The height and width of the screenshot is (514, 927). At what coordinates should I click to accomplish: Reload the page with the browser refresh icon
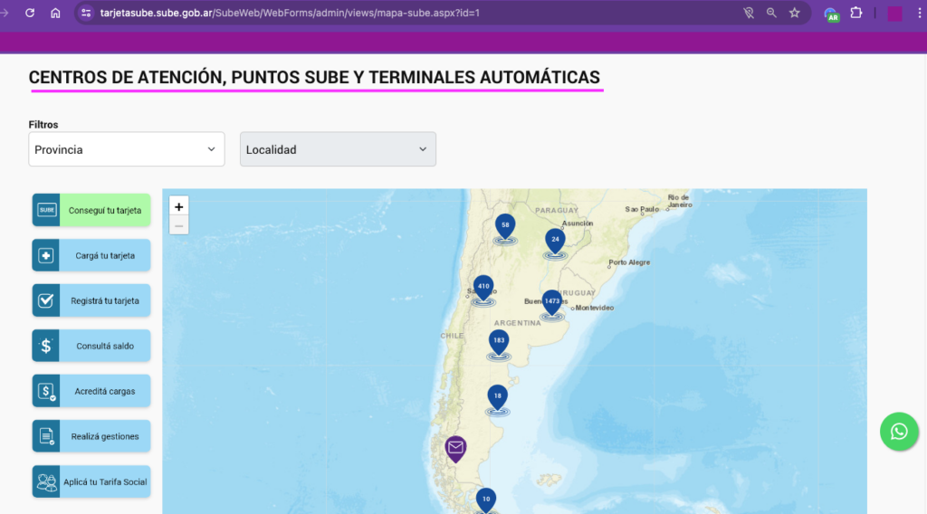coord(30,13)
